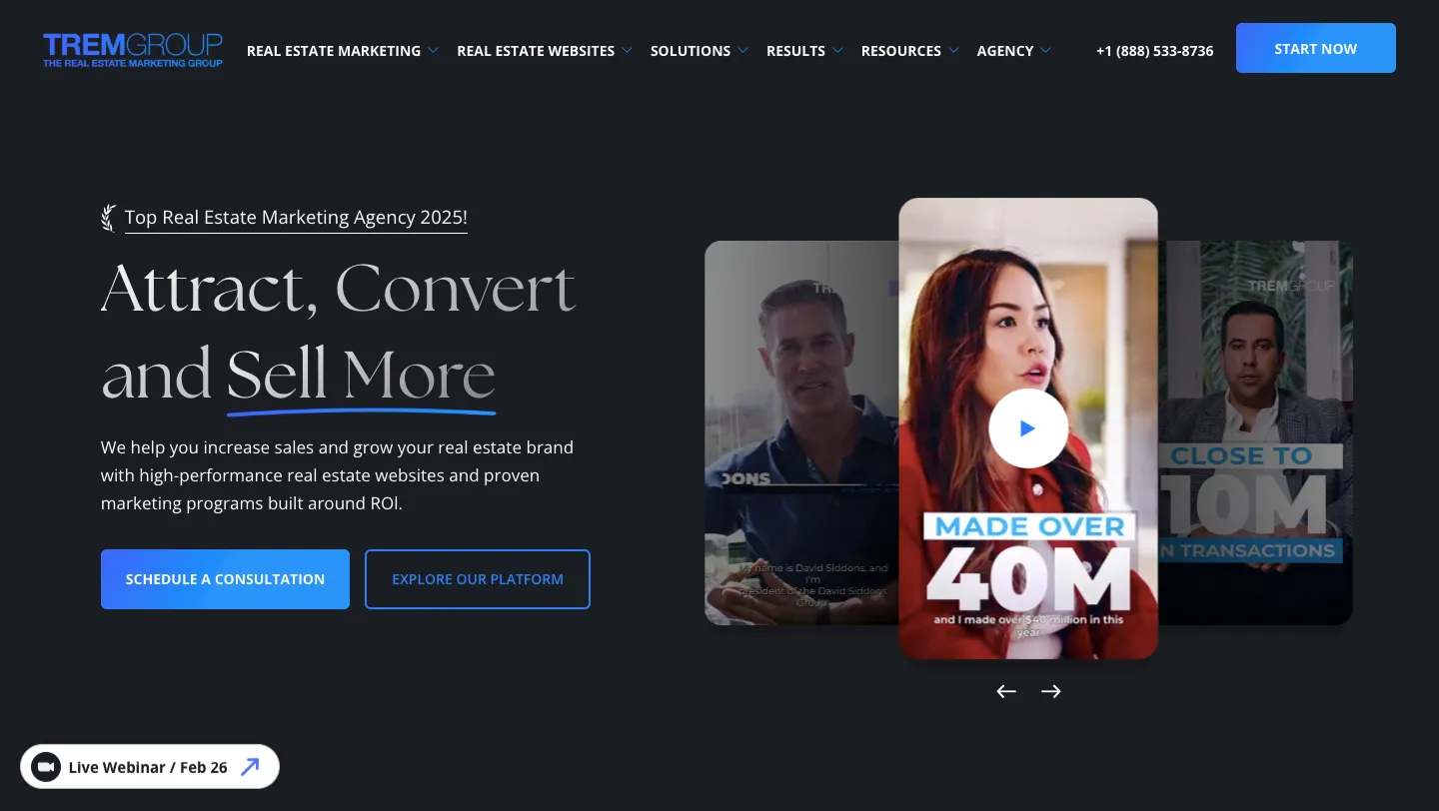The image size is (1439, 811).
Task: Click Schedule a Consultation button
Action: [225, 579]
